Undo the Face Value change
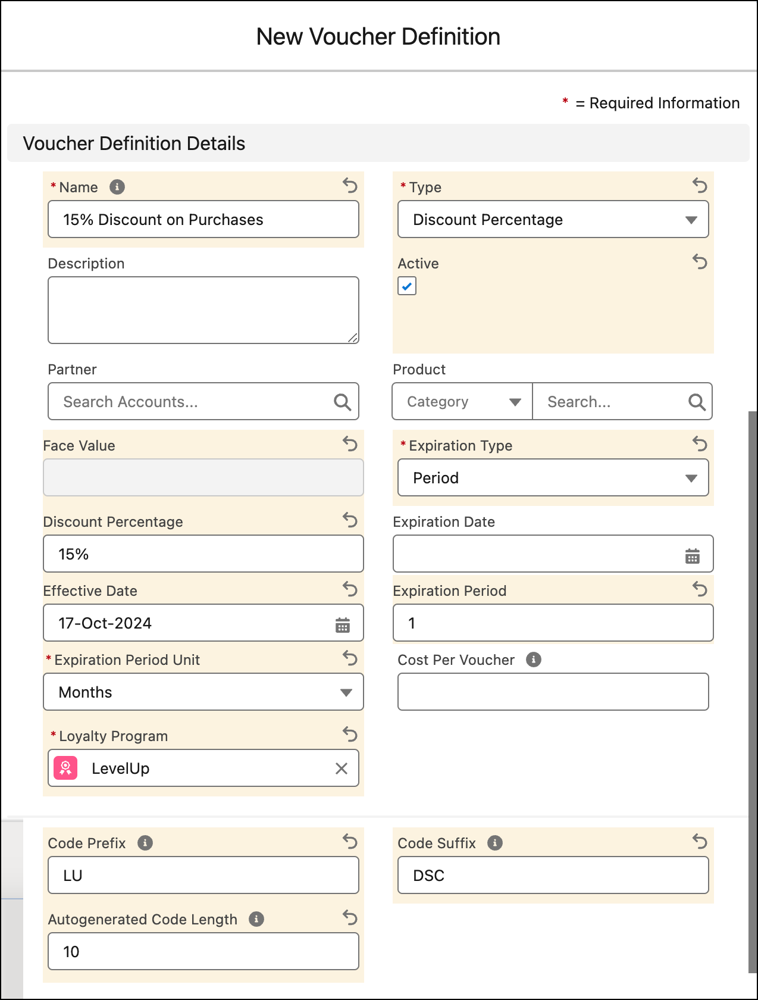Screen dimensions: 758x1000 tap(350, 443)
